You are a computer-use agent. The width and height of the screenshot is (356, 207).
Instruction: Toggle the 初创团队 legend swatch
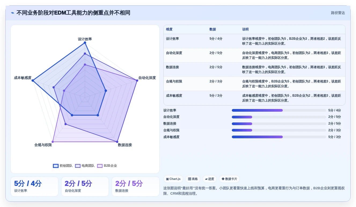click(56, 166)
